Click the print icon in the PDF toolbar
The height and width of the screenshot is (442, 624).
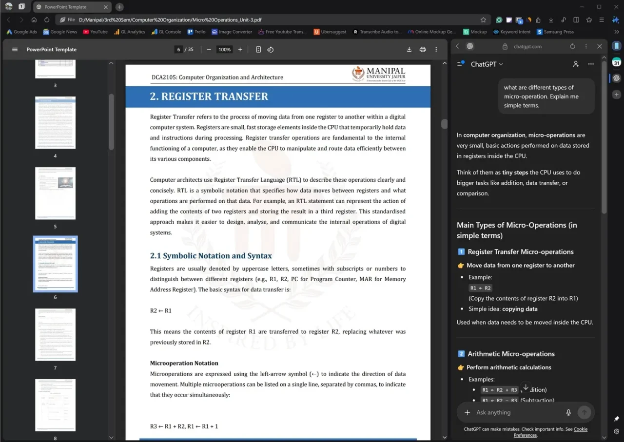[x=423, y=49]
